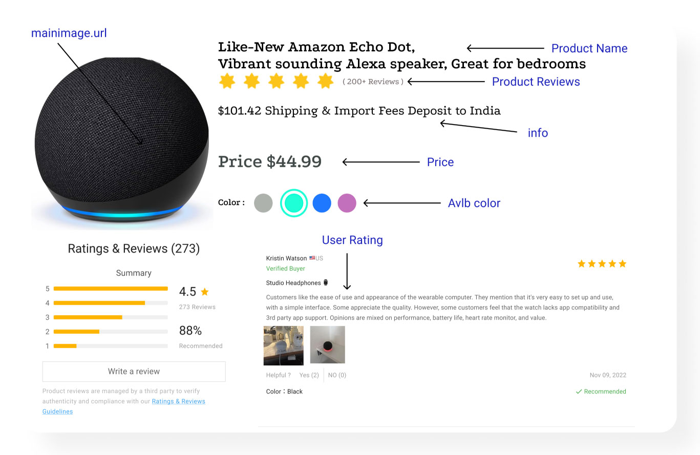Mark review helpful with Yes (2)
Screen dimensions: 700x455
(309, 375)
